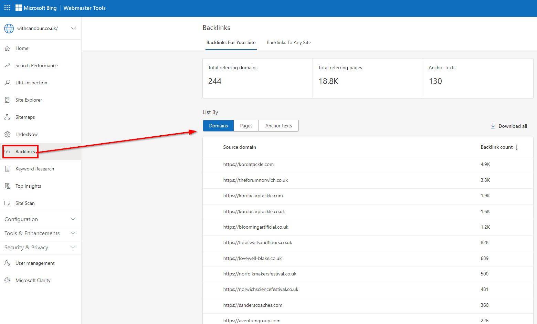This screenshot has width=537, height=324.
Task: Click the 3.8K backlink count value
Action: (x=485, y=180)
